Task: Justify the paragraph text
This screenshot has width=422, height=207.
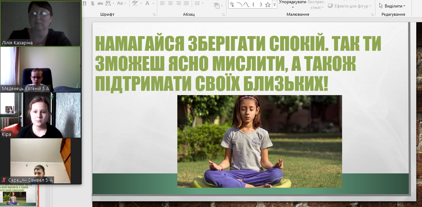Action: point(186,3)
